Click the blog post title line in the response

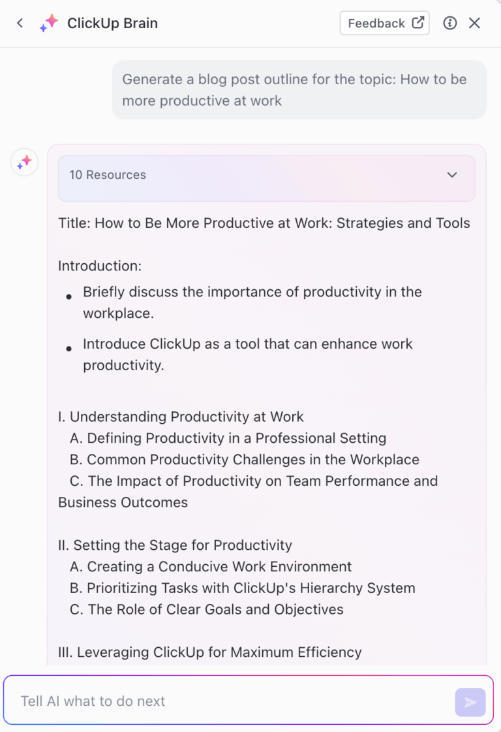[x=264, y=223]
